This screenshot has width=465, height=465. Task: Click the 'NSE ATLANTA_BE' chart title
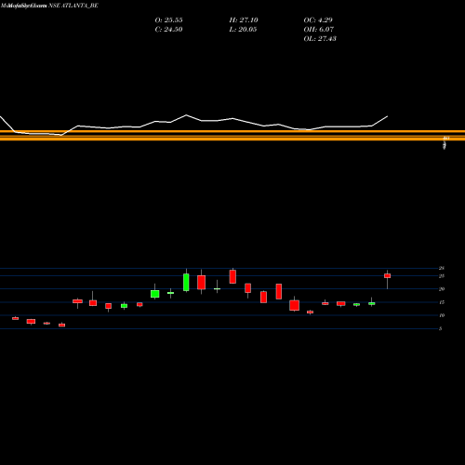(x=73, y=6)
